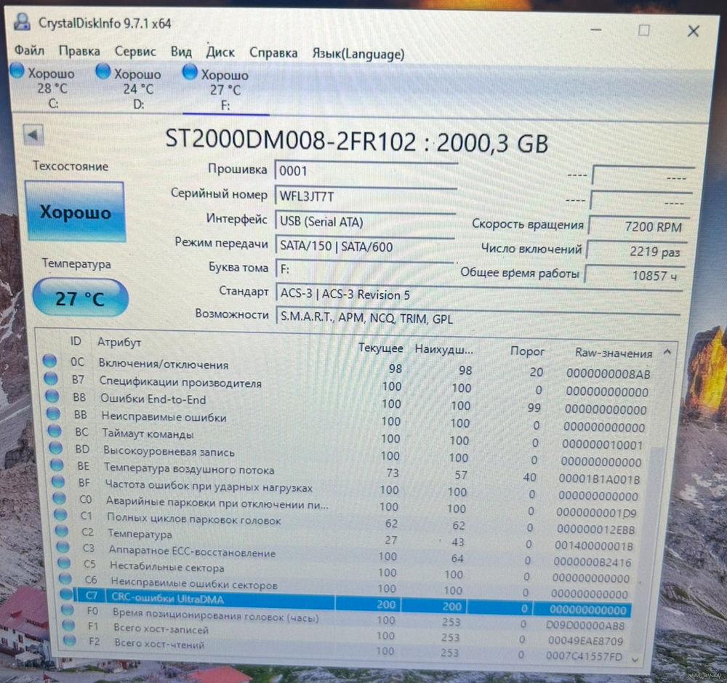Viewport: 727px width, 683px height.
Task: Click the Текущее column header
Action: coord(381,348)
